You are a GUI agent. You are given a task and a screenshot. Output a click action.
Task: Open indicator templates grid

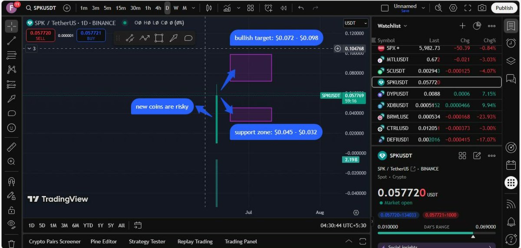coord(251,8)
